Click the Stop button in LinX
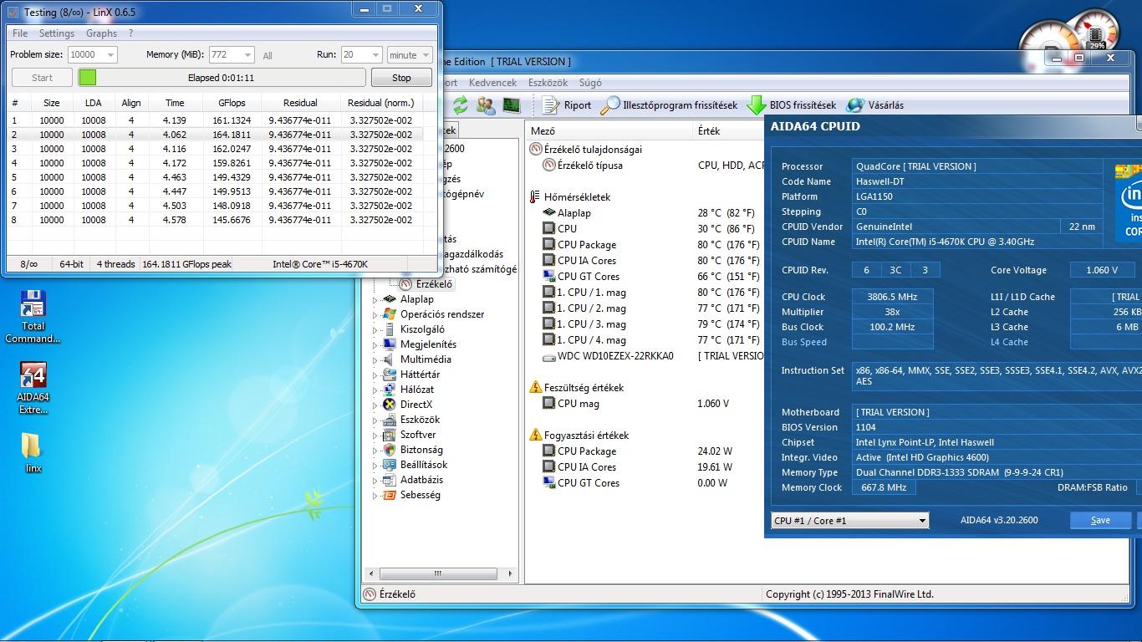1142x642 pixels. click(x=401, y=78)
